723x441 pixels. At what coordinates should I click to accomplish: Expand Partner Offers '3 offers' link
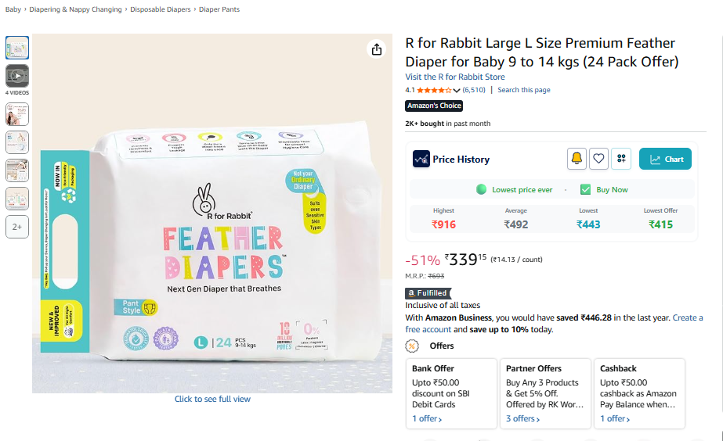pos(523,419)
